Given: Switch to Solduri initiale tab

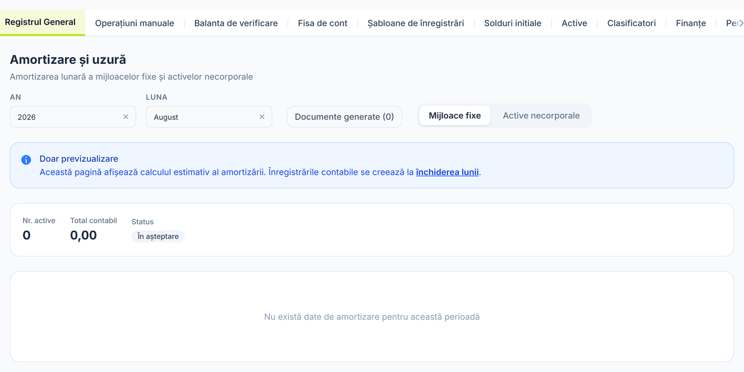Looking at the screenshot, I should (513, 23).
